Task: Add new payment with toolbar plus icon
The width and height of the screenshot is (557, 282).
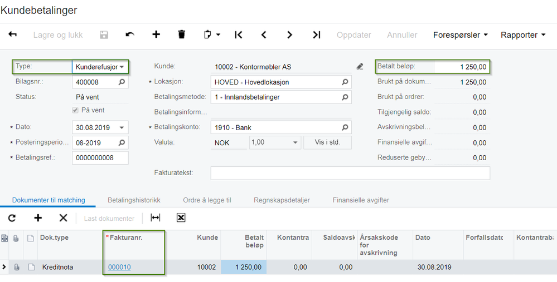Action: coord(156,34)
